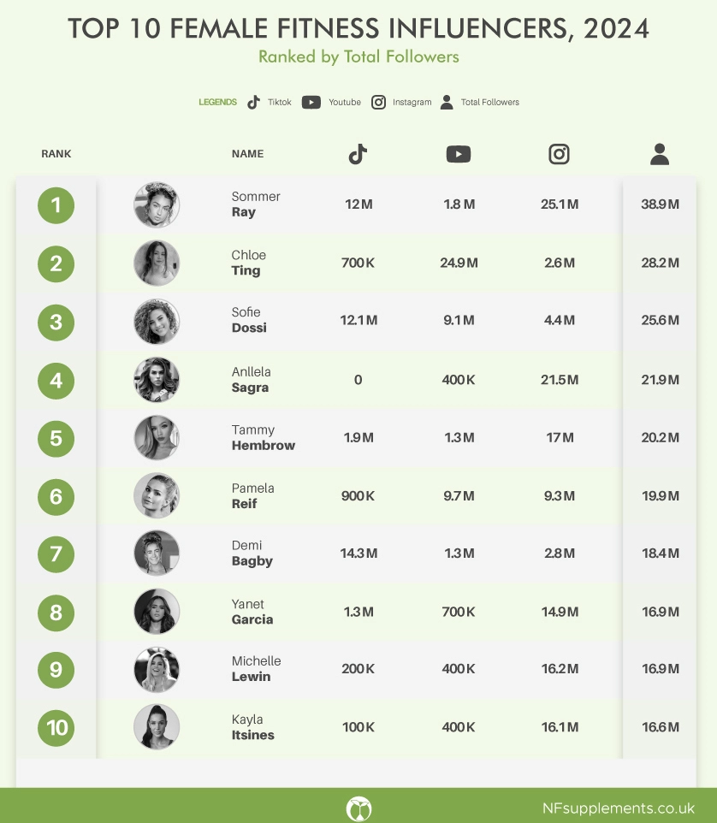Image resolution: width=717 pixels, height=823 pixels.
Task: Click the person icon in legend
Action: click(447, 102)
